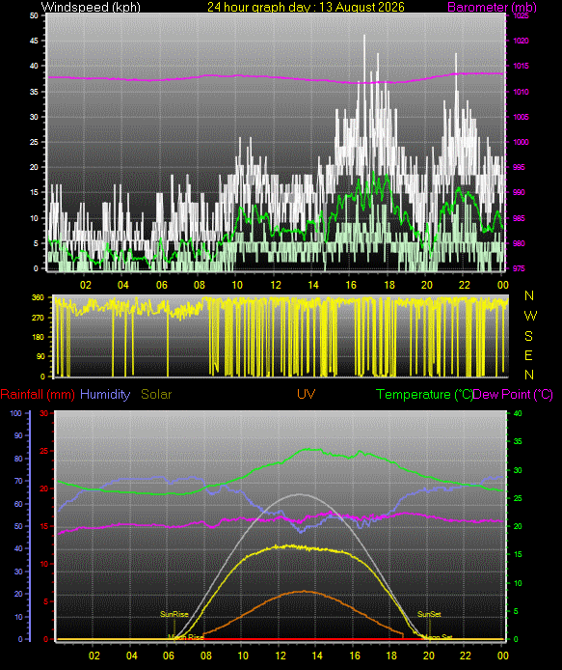562x670 pixels.
Task: Click 80 on the blue Humidity axis
Action: tap(18, 459)
